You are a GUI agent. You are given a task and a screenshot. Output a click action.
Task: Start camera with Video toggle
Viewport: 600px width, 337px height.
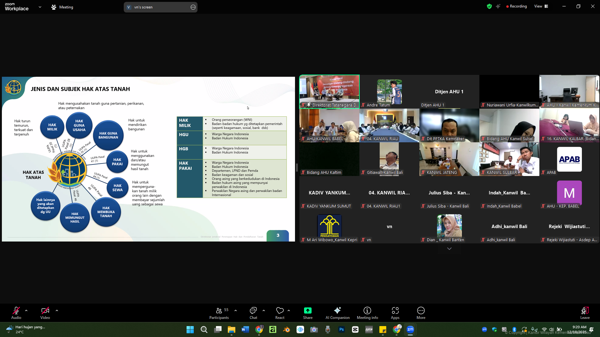[45, 310]
